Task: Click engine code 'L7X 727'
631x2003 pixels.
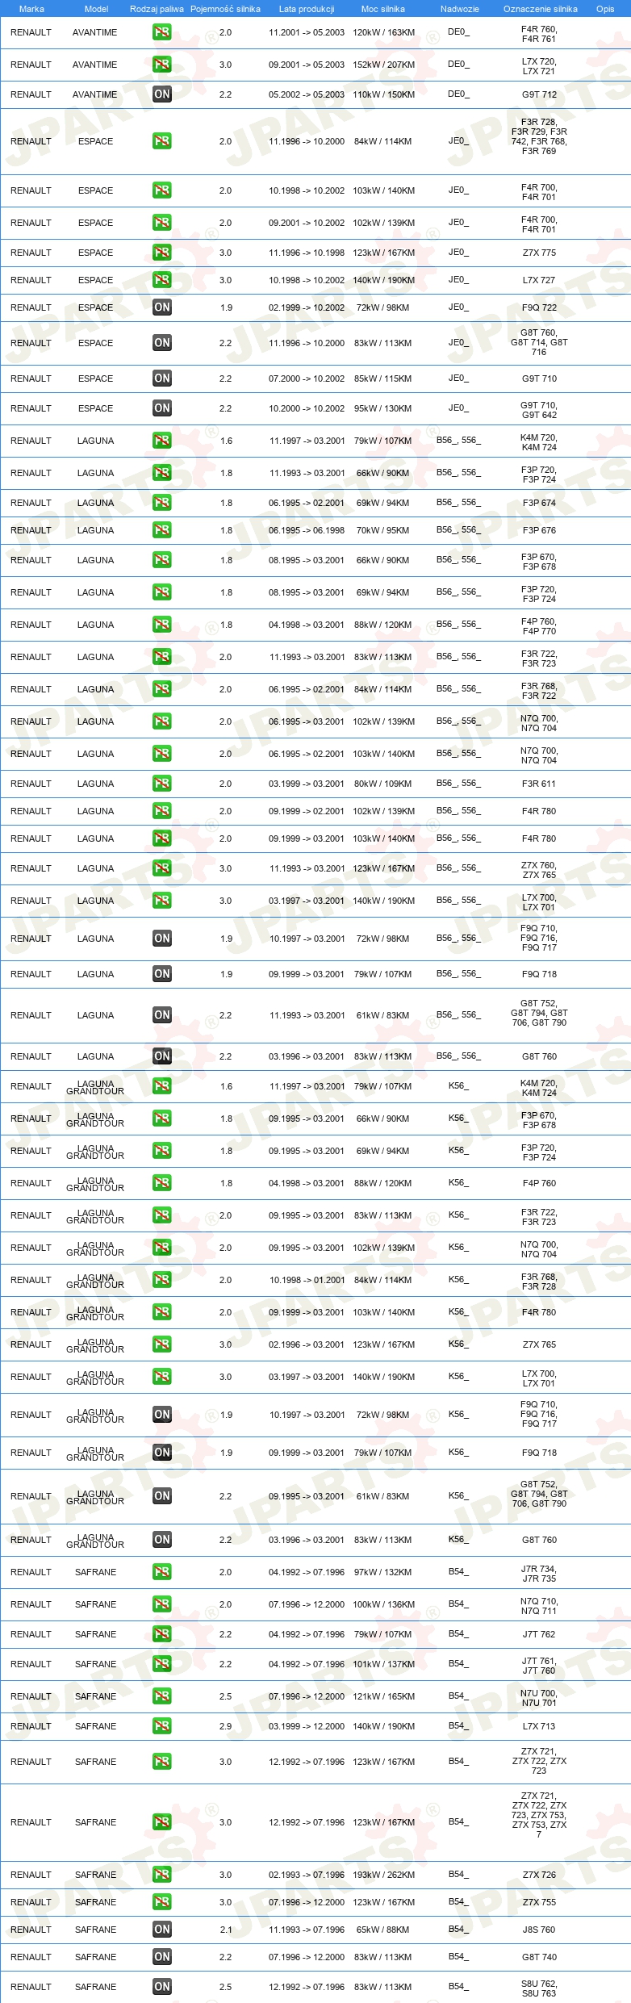Action: pyautogui.click(x=539, y=280)
